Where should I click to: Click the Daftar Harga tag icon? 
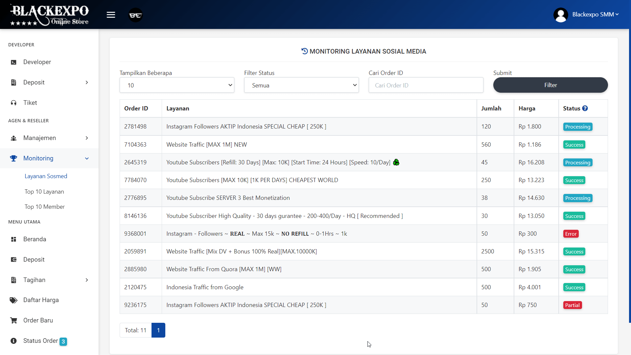(x=13, y=300)
